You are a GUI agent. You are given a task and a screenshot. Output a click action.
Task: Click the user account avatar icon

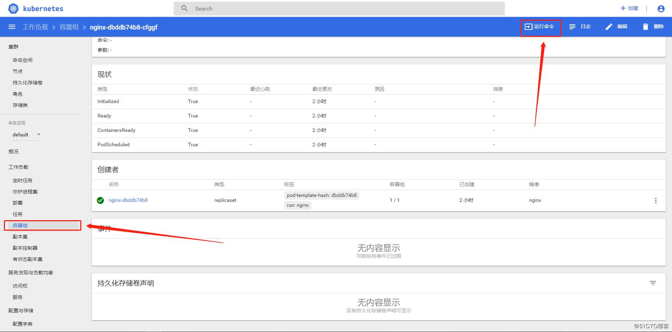pyautogui.click(x=661, y=8)
